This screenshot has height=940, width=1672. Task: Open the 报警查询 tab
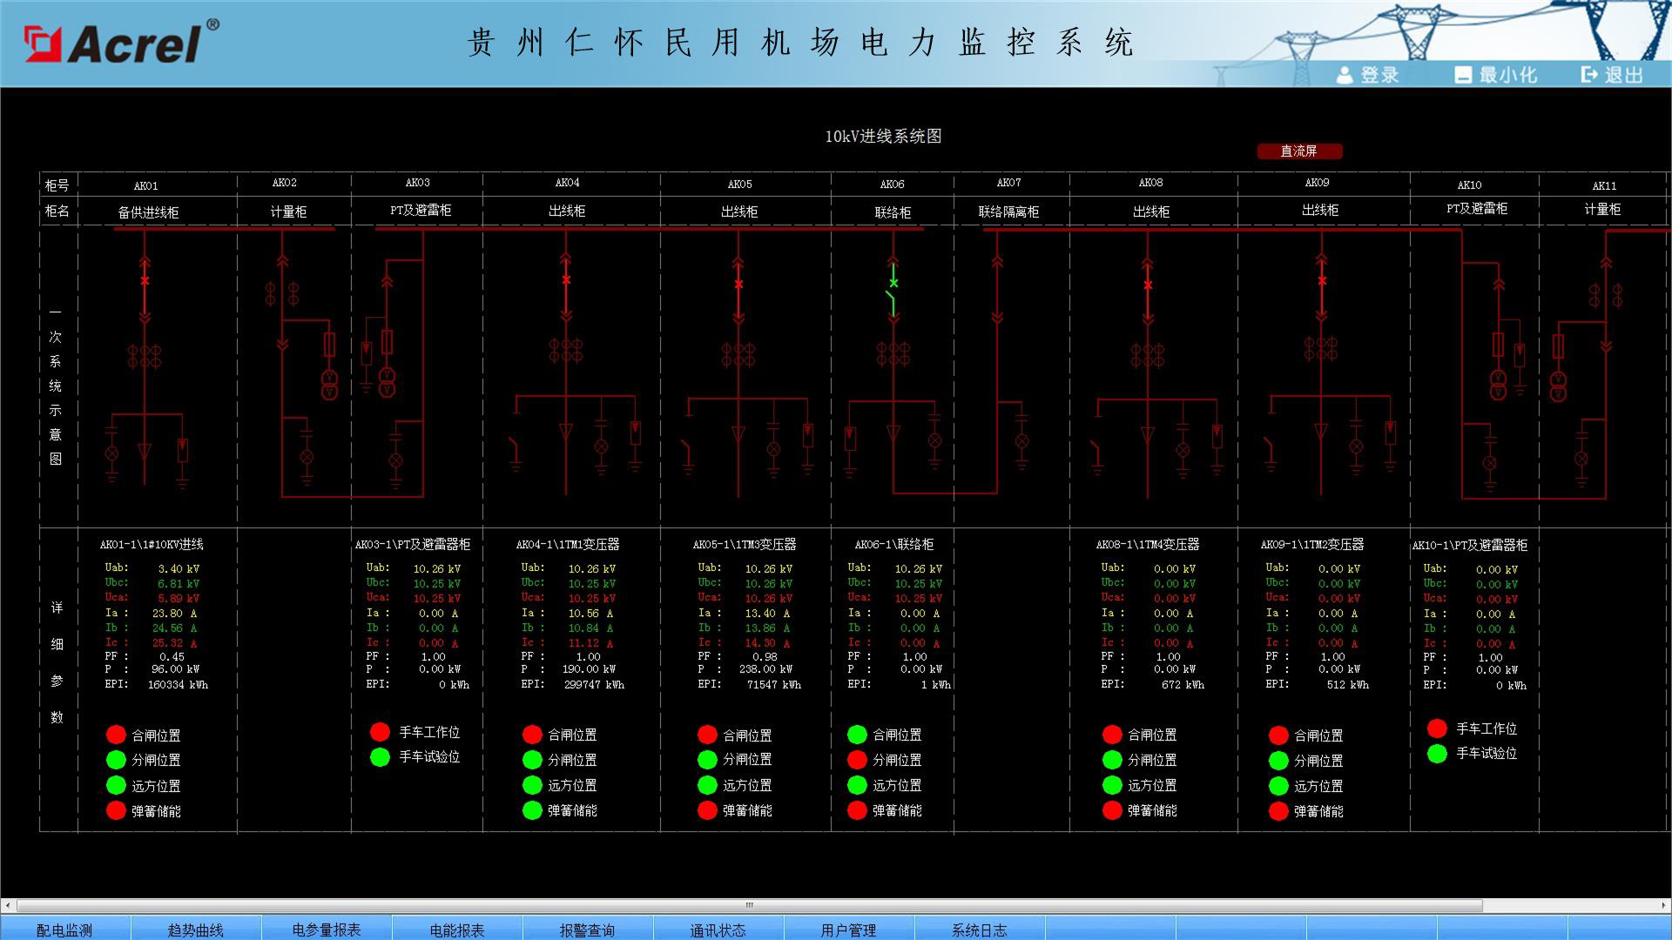tap(588, 930)
